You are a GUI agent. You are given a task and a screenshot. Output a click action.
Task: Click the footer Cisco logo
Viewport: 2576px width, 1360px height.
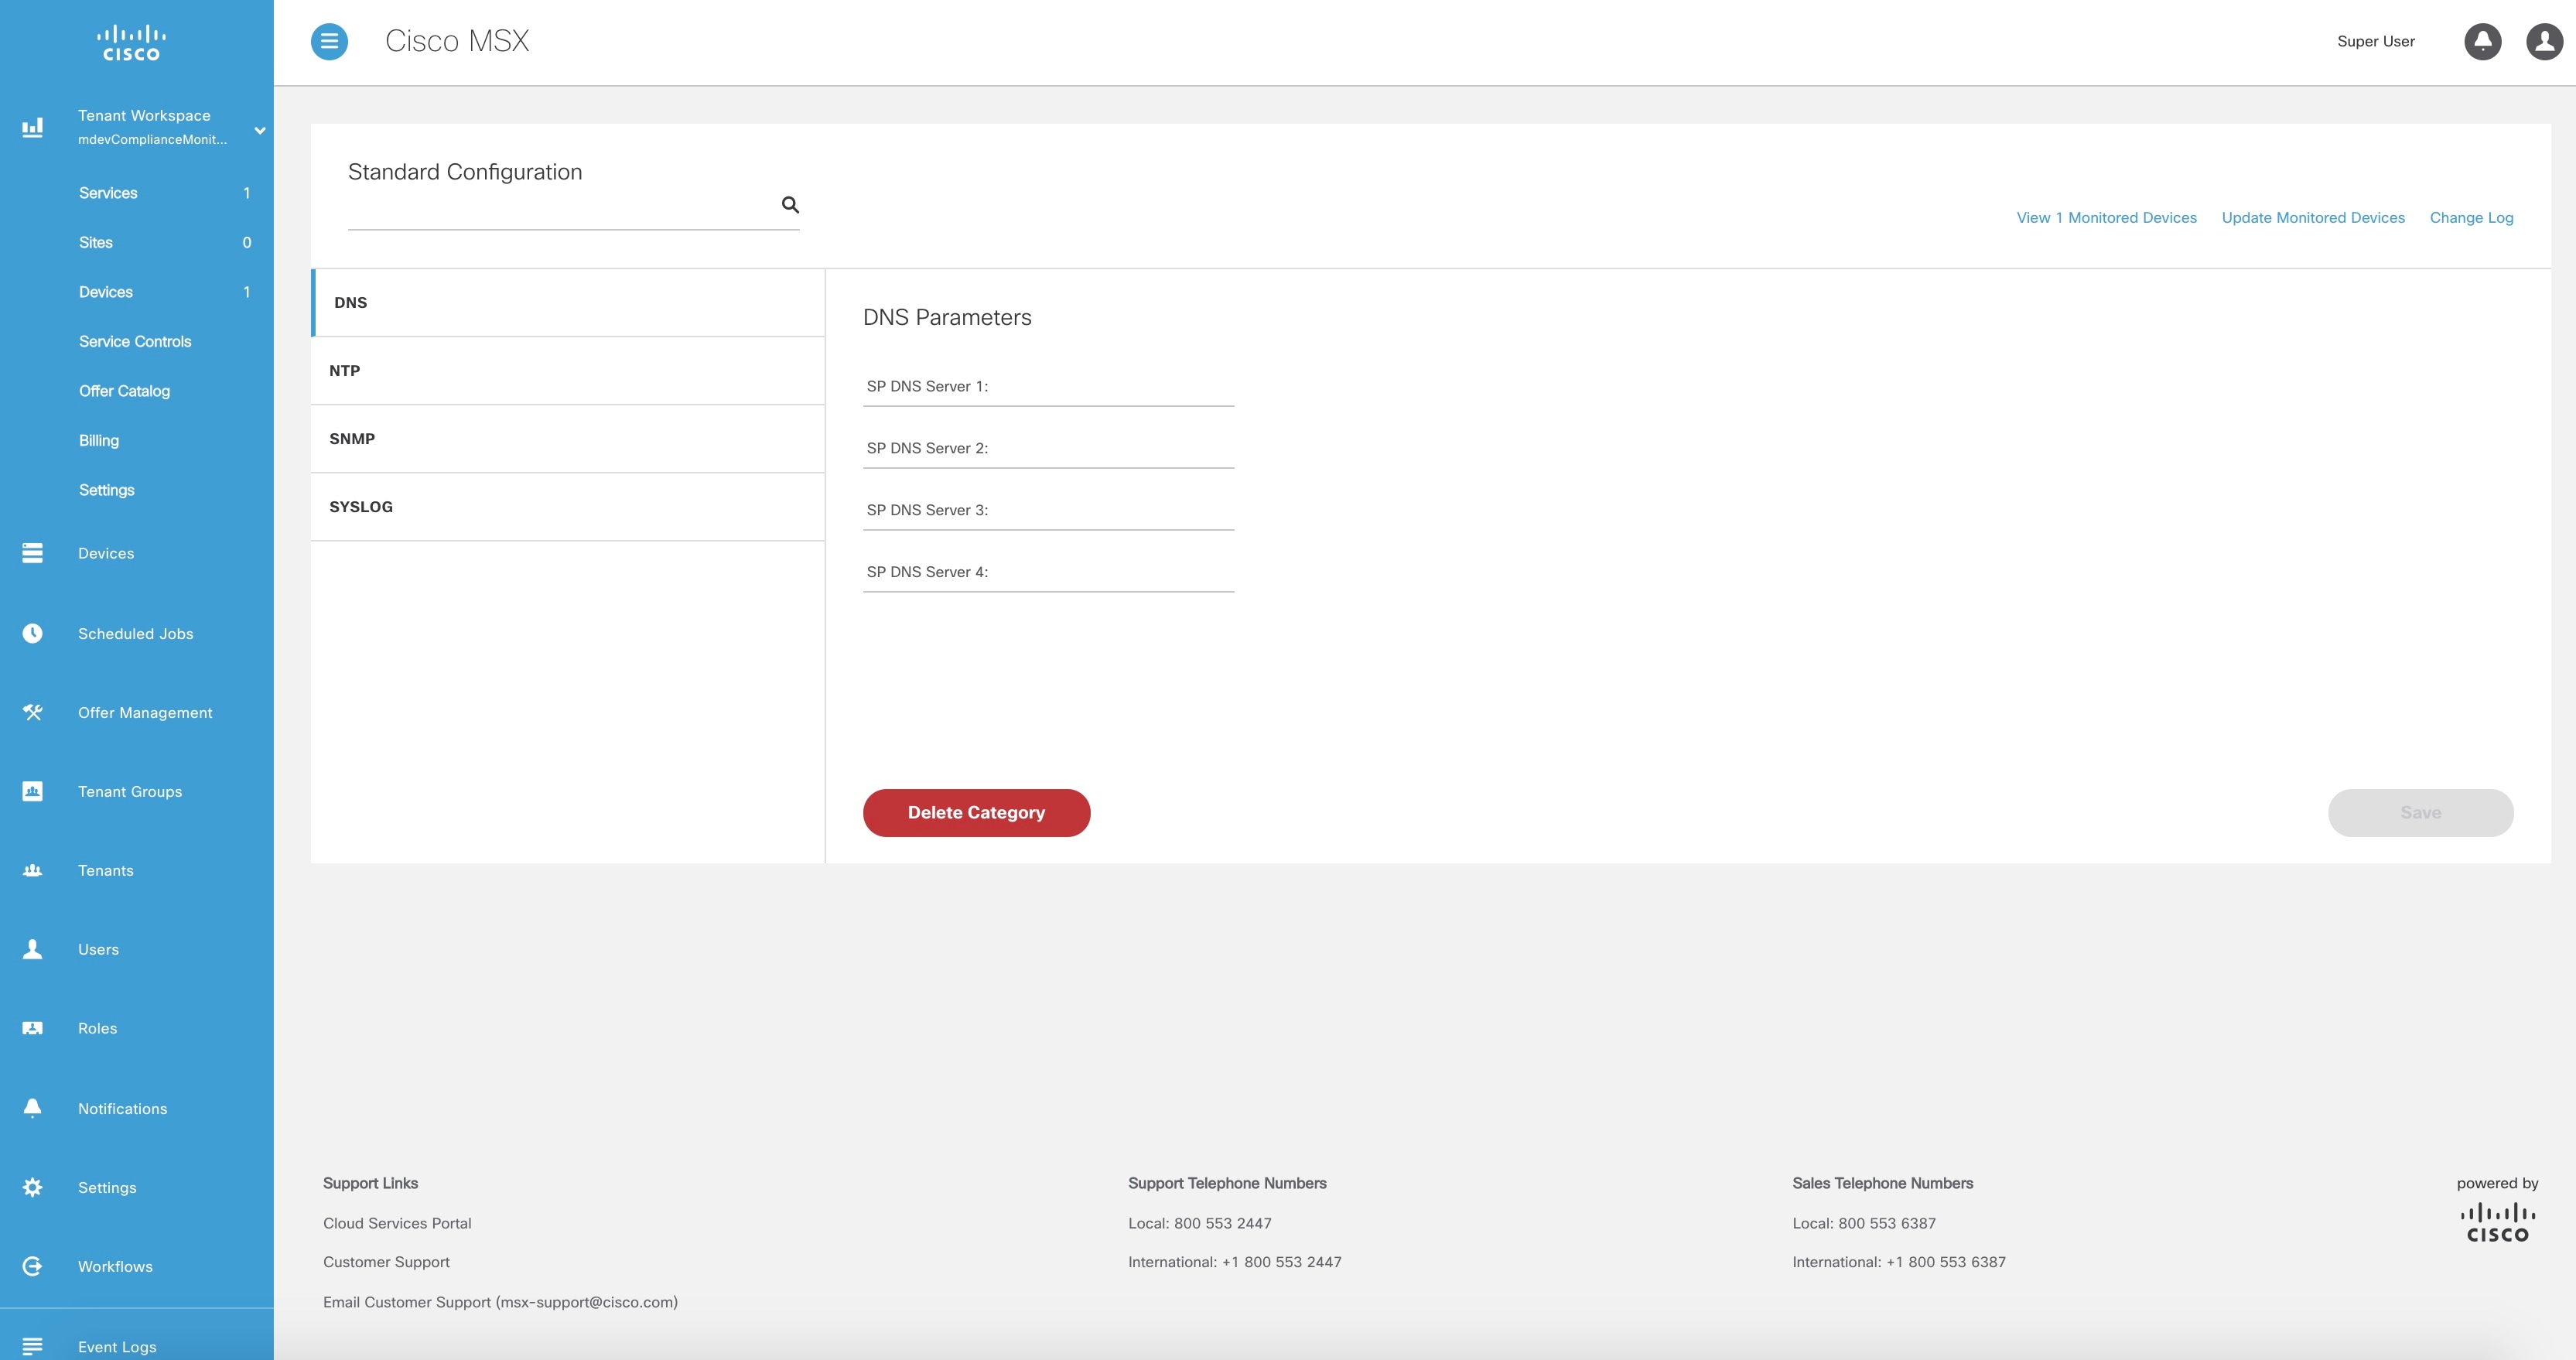pos(2497,1223)
